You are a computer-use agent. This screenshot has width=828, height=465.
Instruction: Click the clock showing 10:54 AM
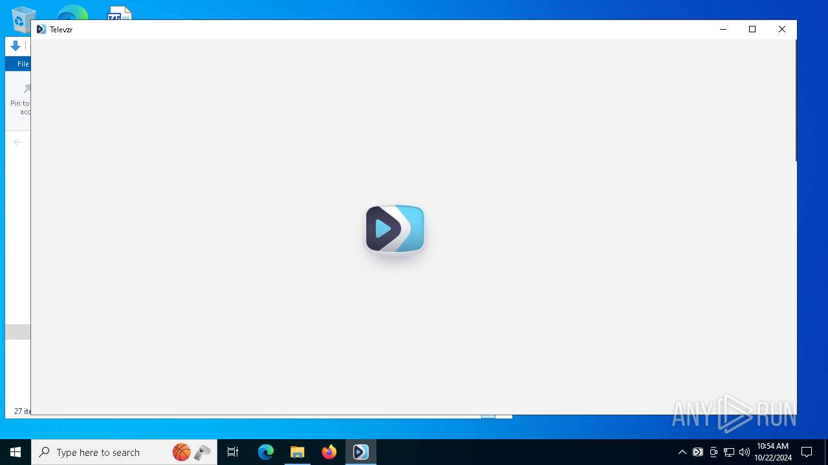point(772,446)
